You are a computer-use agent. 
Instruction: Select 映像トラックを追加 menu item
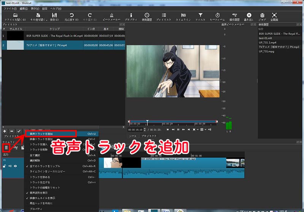[62, 139]
